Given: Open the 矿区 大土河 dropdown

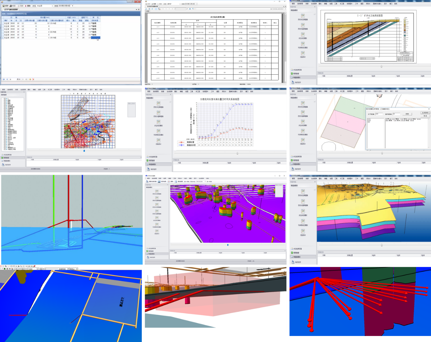Looking at the screenshot, I should click(x=52, y=6).
